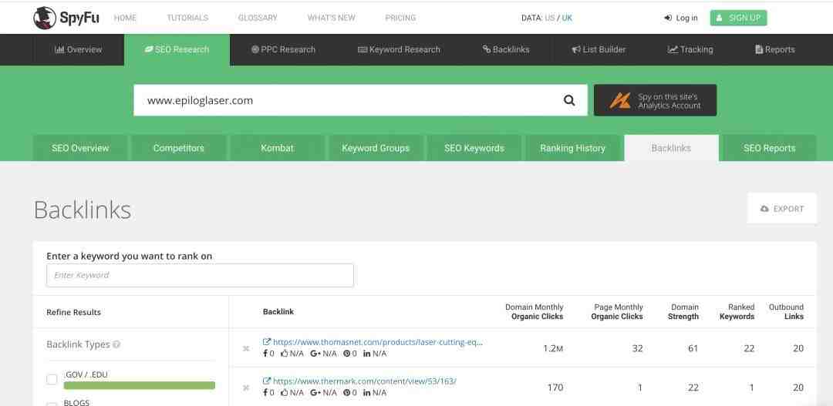Click the login arrow icon
The image size is (833, 406).
click(x=668, y=18)
